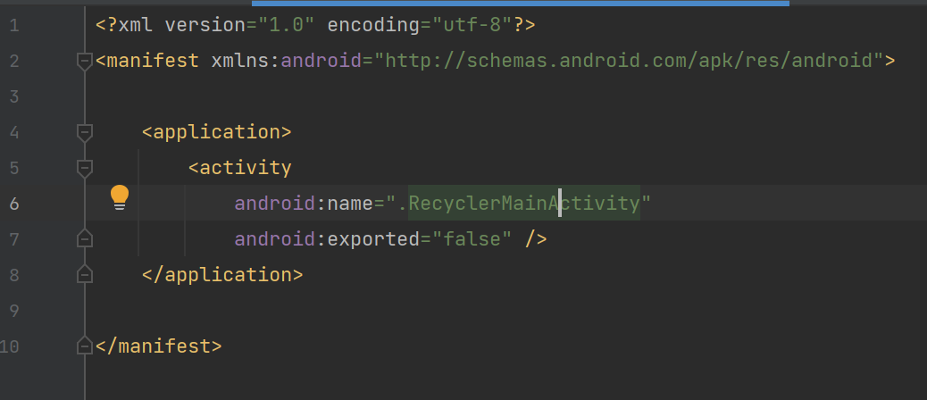Place cursor on android:exported attribute

pyautogui.click(x=327, y=239)
